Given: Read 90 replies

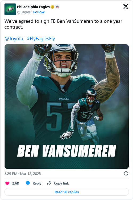Looking at the screenshot, I should (x=67, y=192).
